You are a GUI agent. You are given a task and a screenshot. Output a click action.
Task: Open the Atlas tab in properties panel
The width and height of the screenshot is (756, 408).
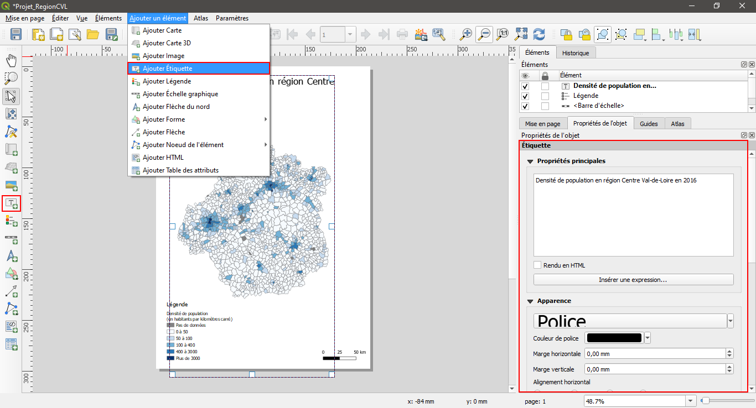point(677,124)
